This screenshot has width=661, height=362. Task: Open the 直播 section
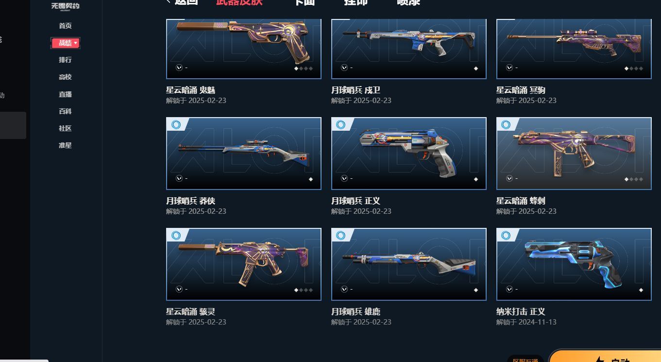65,94
